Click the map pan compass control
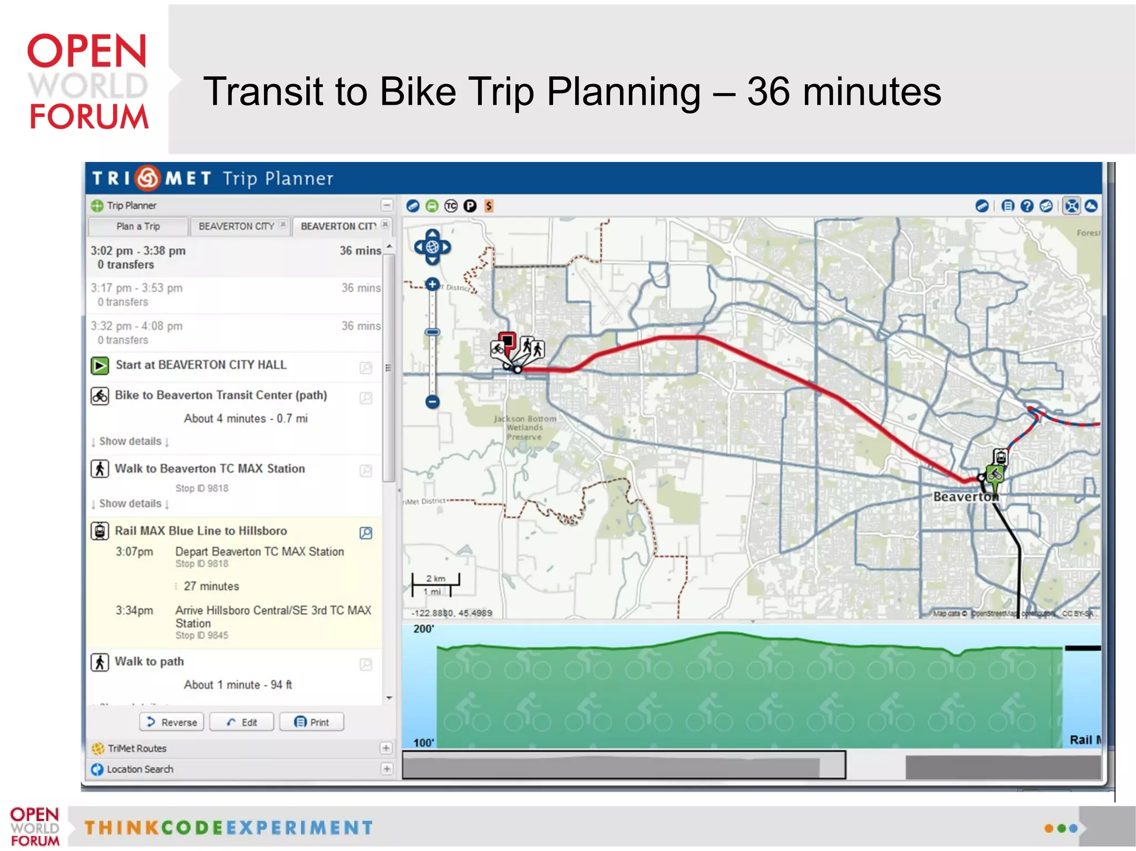This screenshot has width=1136, height=851. (x=432, y=247)
